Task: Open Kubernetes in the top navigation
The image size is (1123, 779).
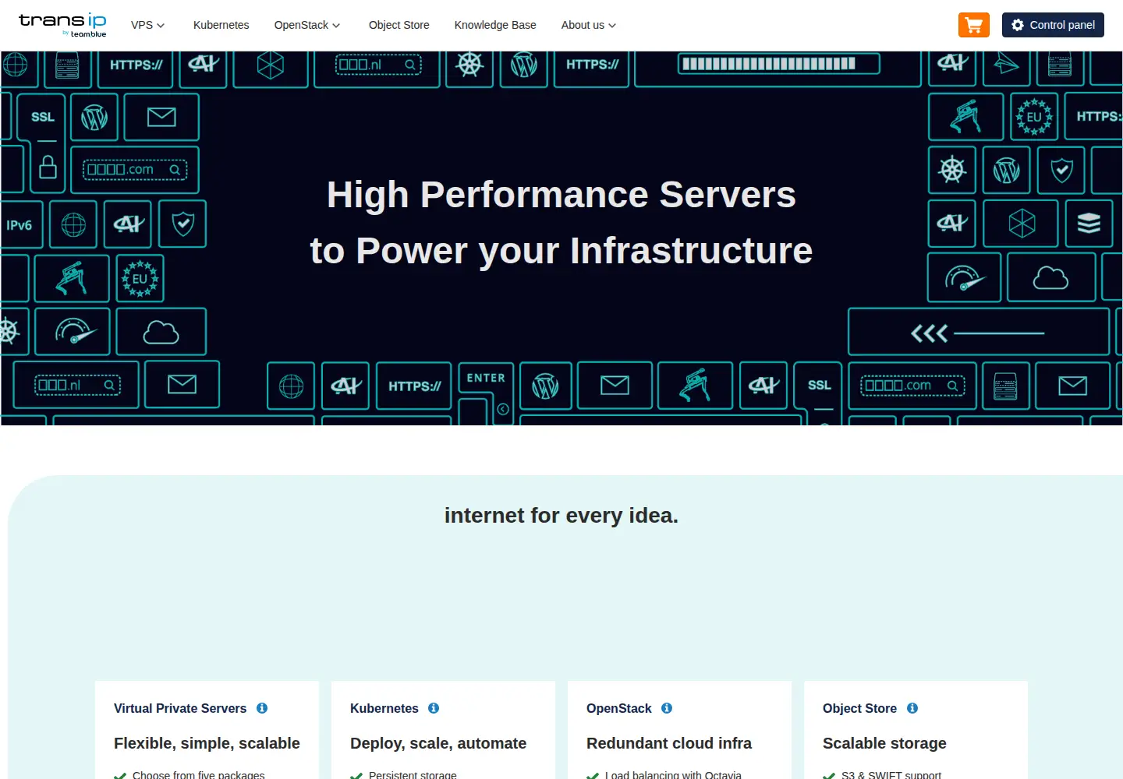Action: coord(221,25)
